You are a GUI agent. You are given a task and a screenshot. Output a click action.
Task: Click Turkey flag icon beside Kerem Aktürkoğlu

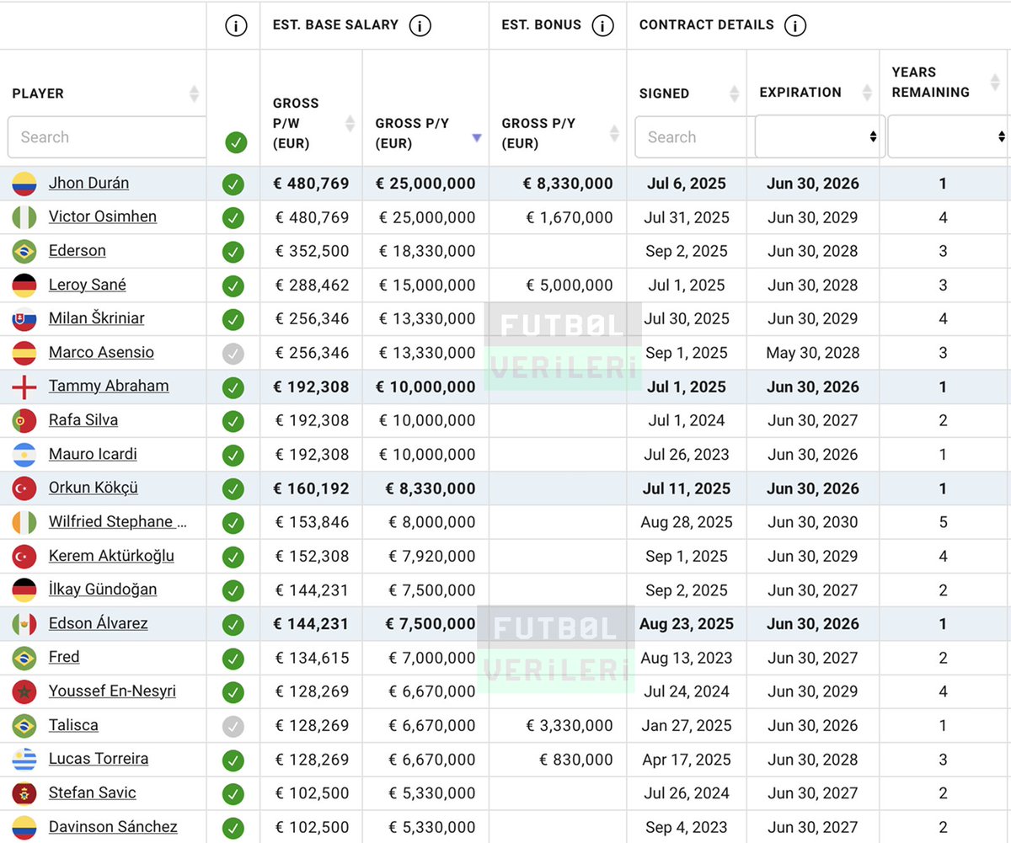click(24, 556)
